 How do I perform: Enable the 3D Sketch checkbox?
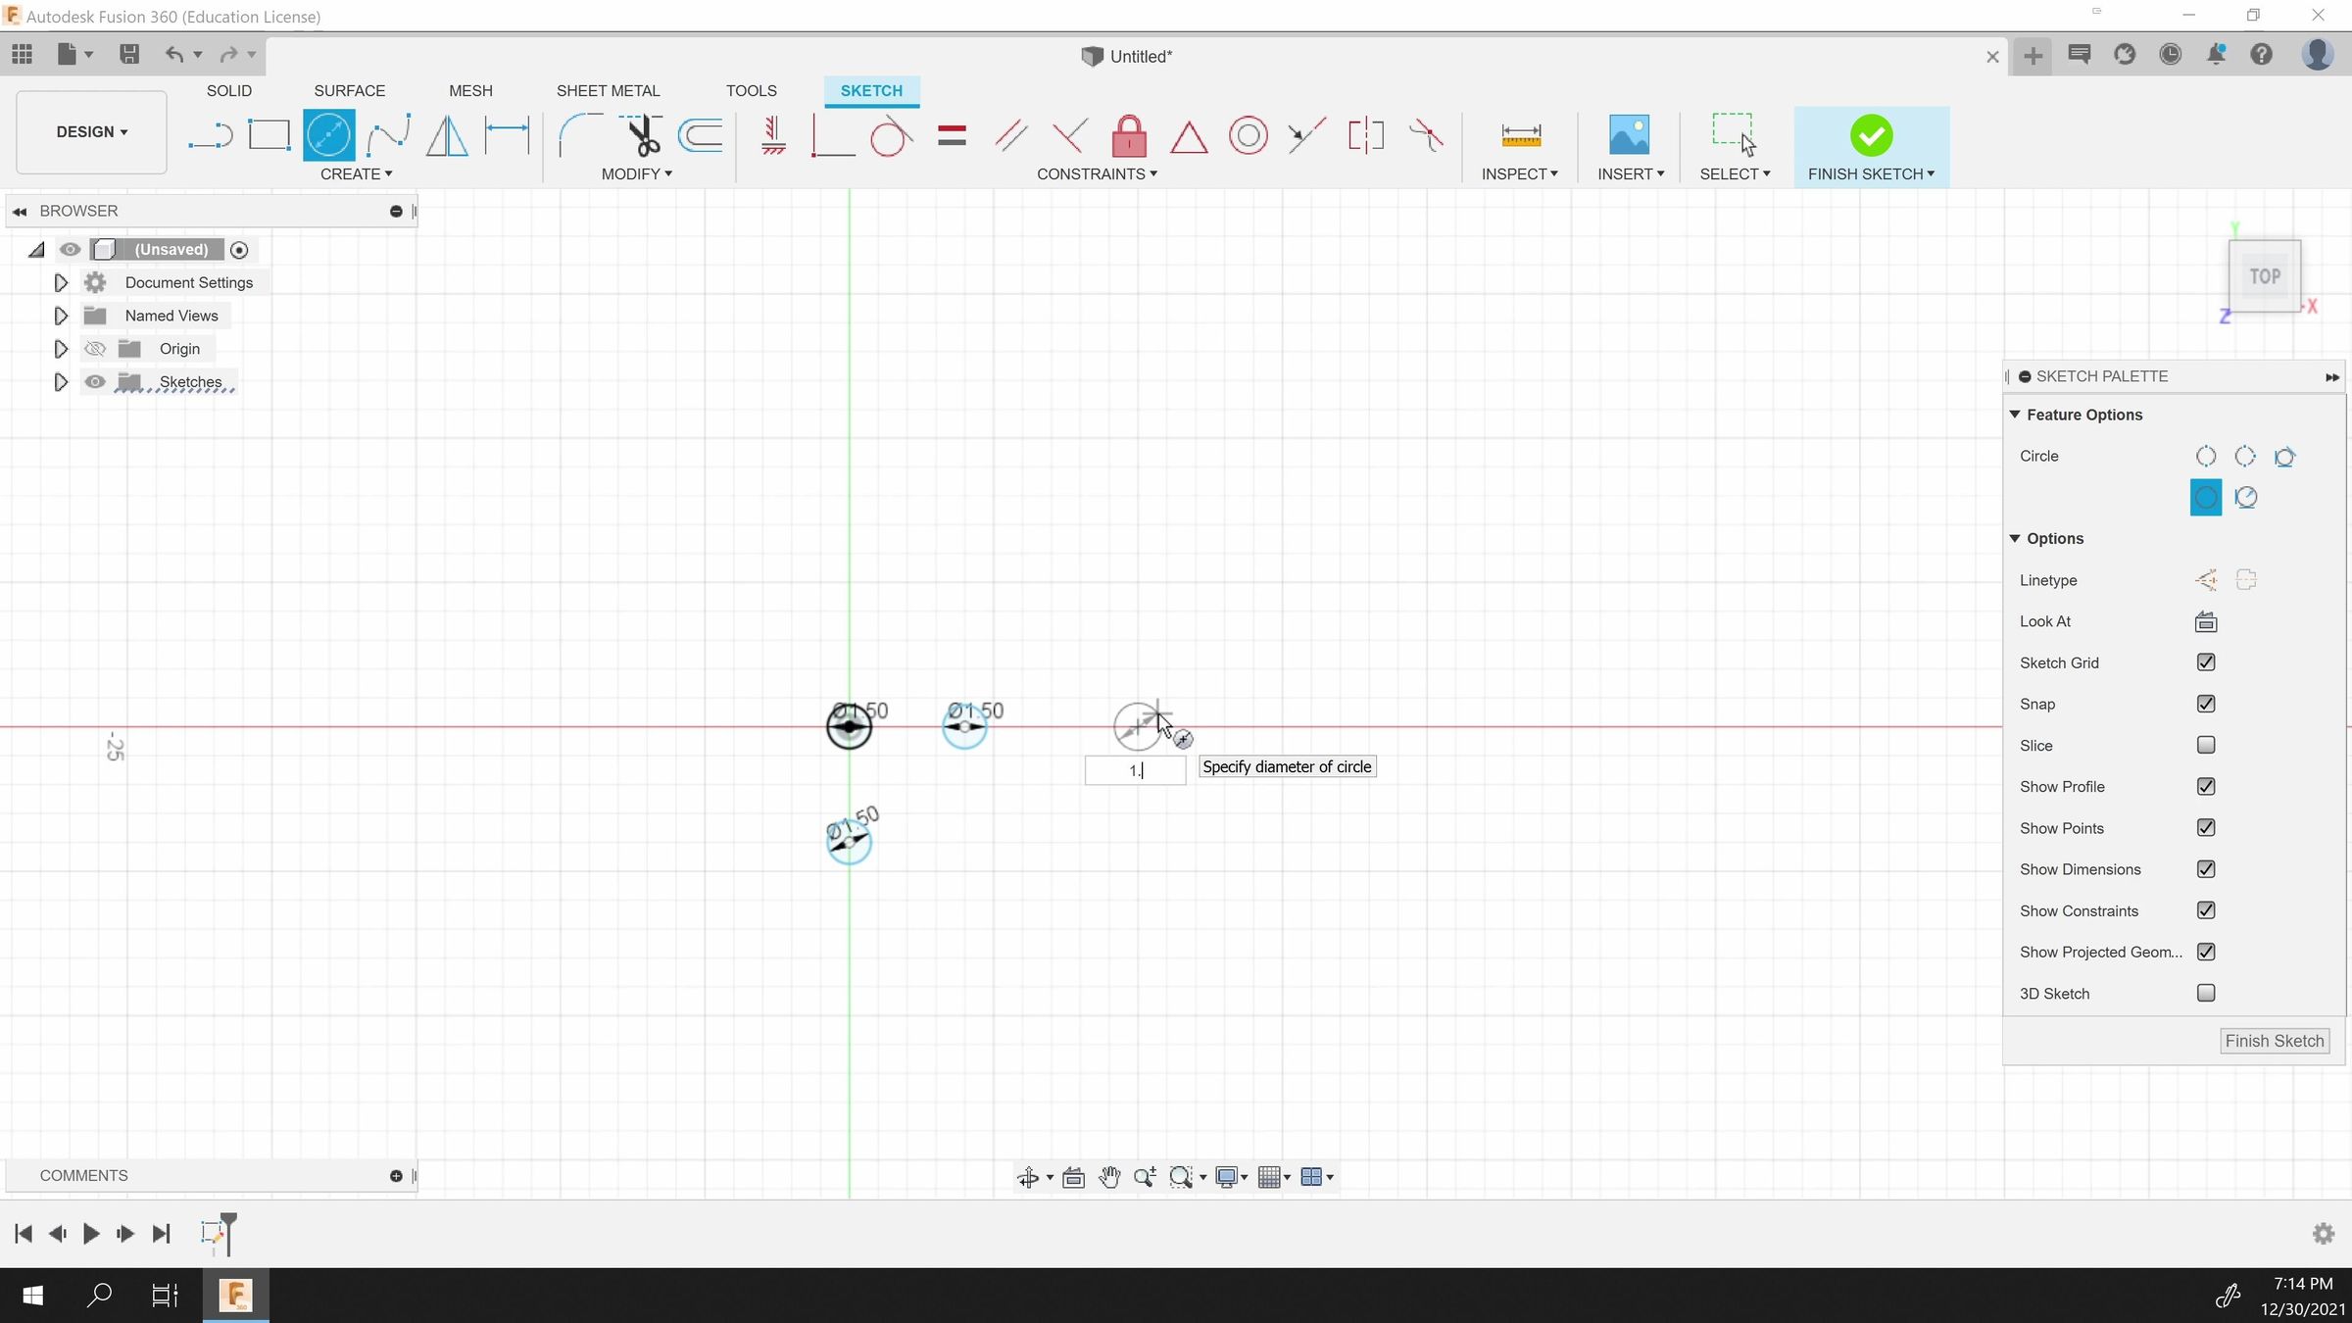[2206, 993]
